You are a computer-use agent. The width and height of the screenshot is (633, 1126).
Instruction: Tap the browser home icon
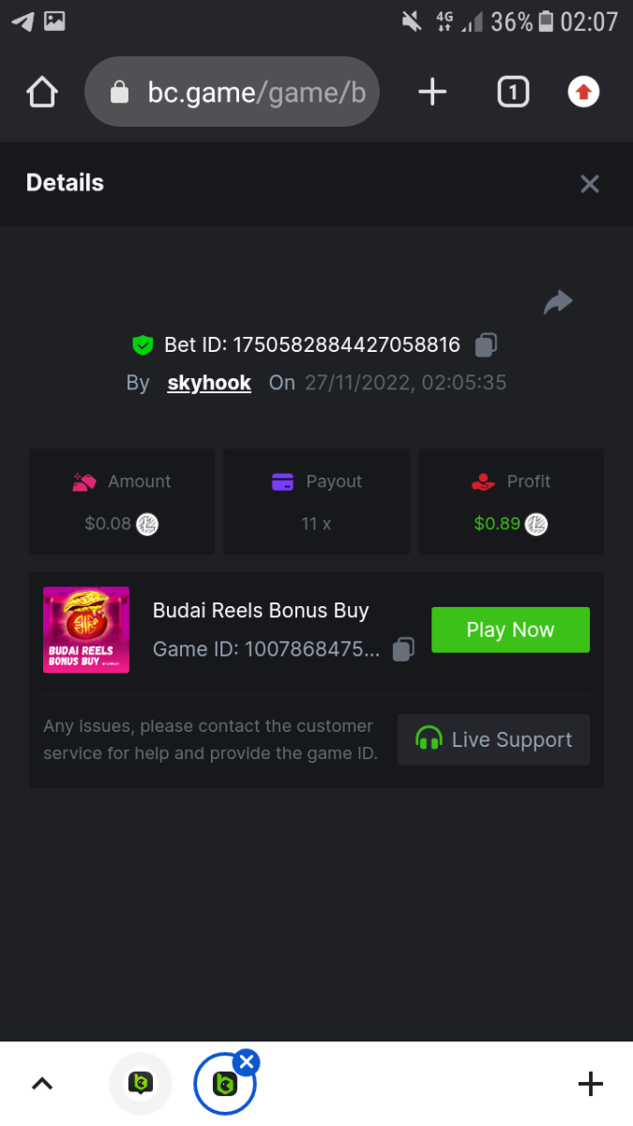pos(42,92)
